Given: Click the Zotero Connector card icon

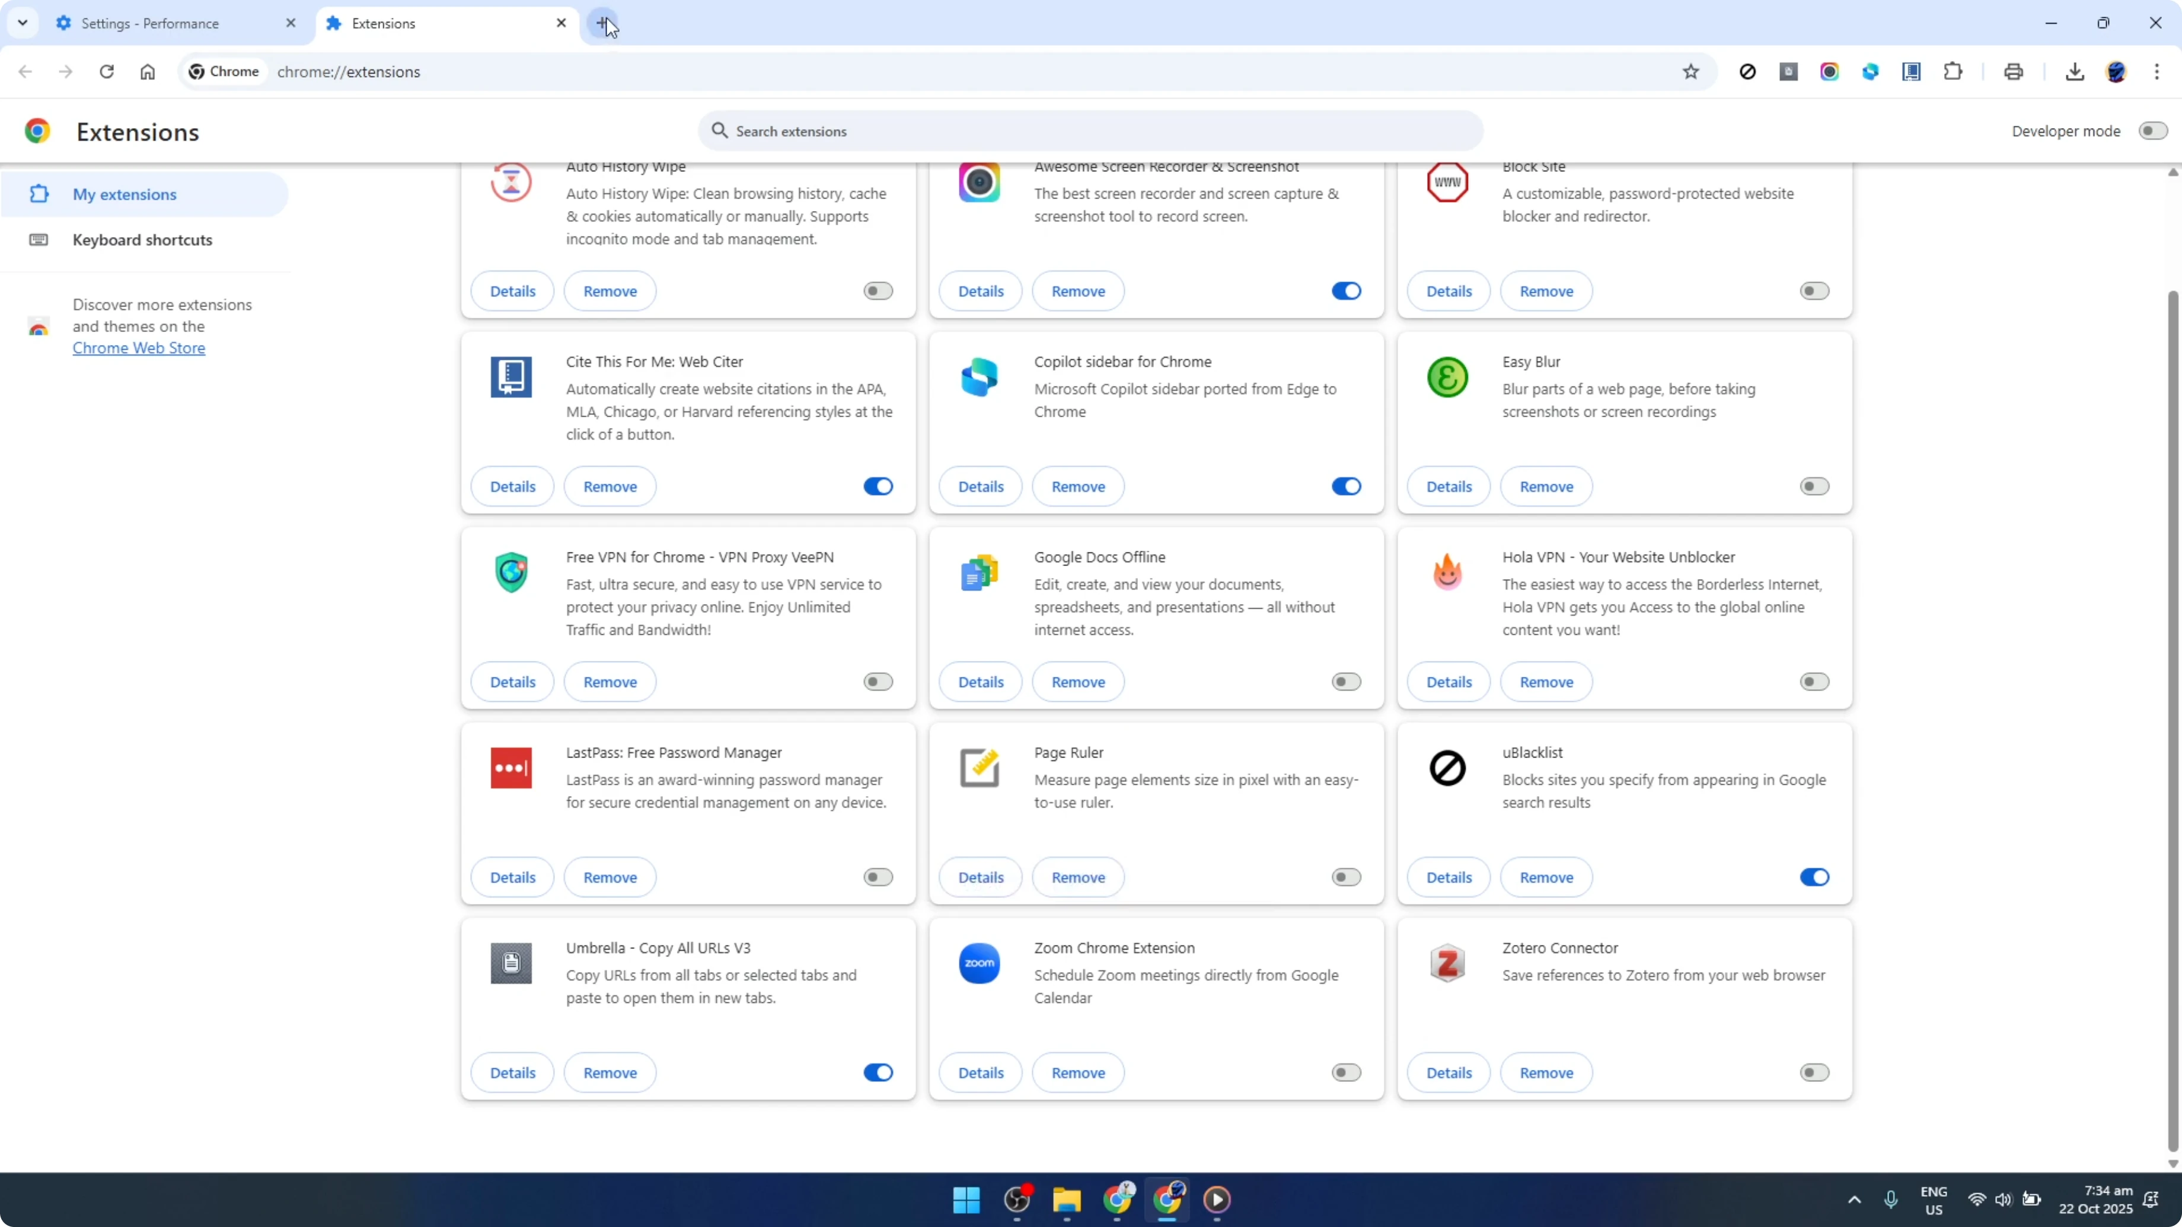Looking at the screenshot, I should coord(1447,964).
